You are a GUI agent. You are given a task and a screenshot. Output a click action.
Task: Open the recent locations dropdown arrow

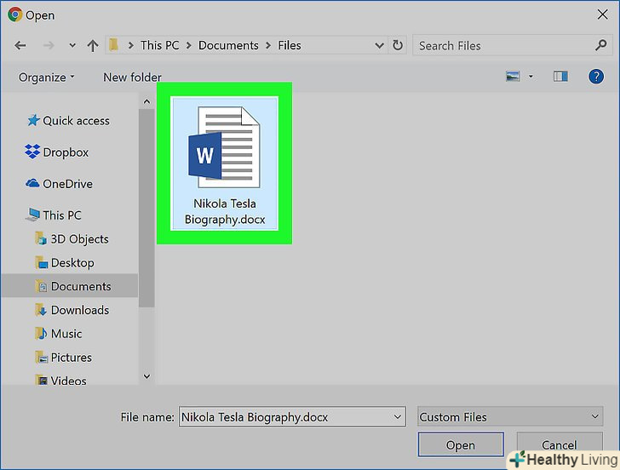[72, 45]
